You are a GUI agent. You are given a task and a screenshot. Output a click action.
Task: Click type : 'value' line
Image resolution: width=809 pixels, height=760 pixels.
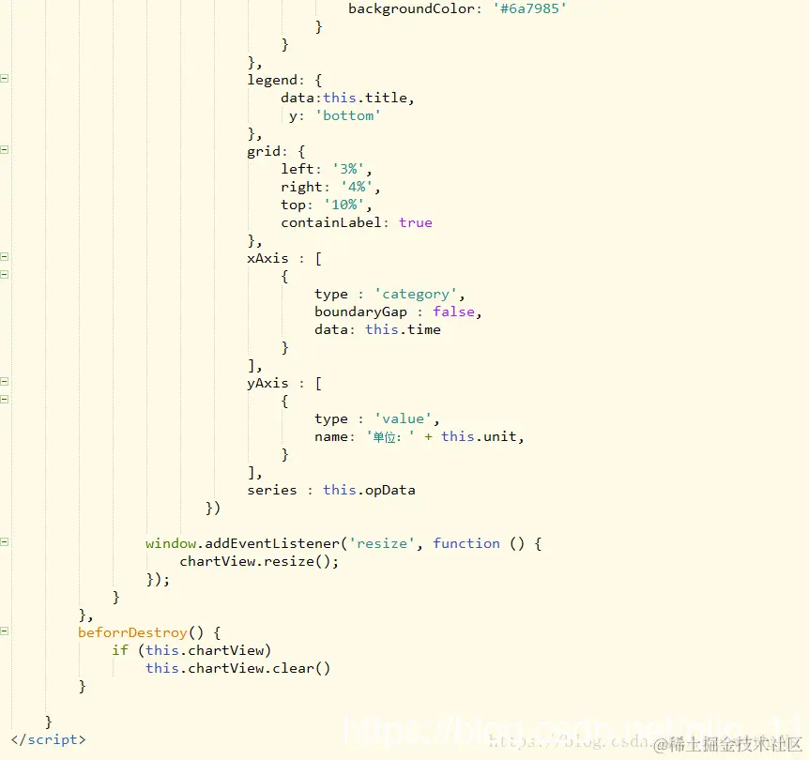tap(376, 418)
